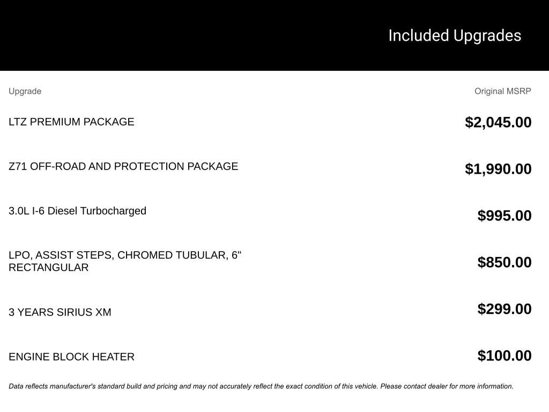Select the Original MSRP column header
The width and height of the screenshot is (549, 412).
coord(502,91)
